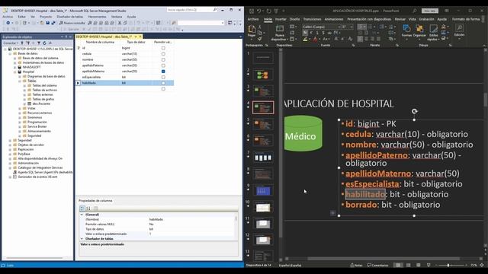Viewport: 488px width, 274px height.
Task: Click the connect plug icon in Object Explorer
Action: tap(22, 43)
